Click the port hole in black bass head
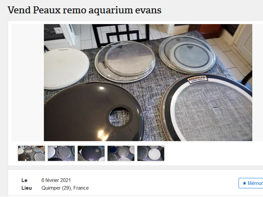263x197 pixels. click(x=119, y=117)
